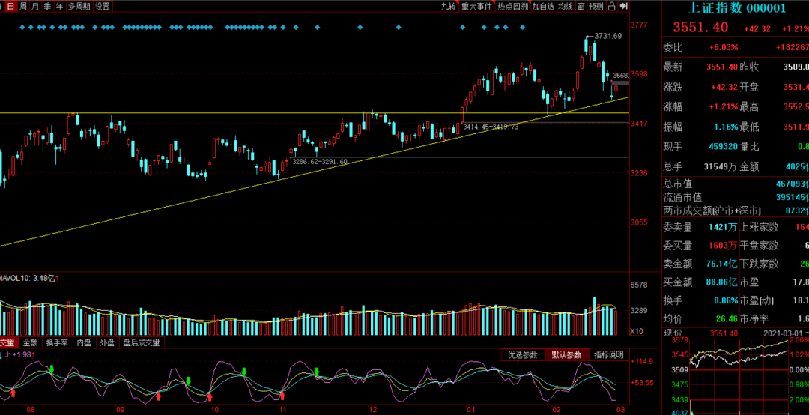Click the 涨幅 +1.21% row value
Viewport: 809px width, 415px height.
pos(725,107)
